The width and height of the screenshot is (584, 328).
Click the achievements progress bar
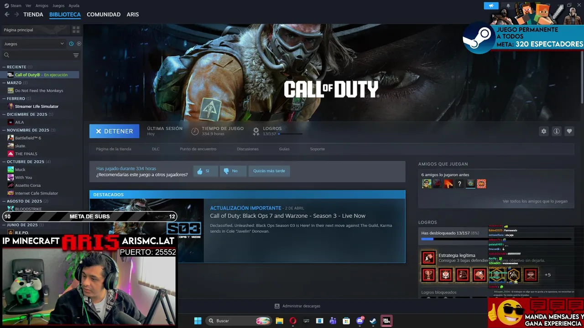496,239
